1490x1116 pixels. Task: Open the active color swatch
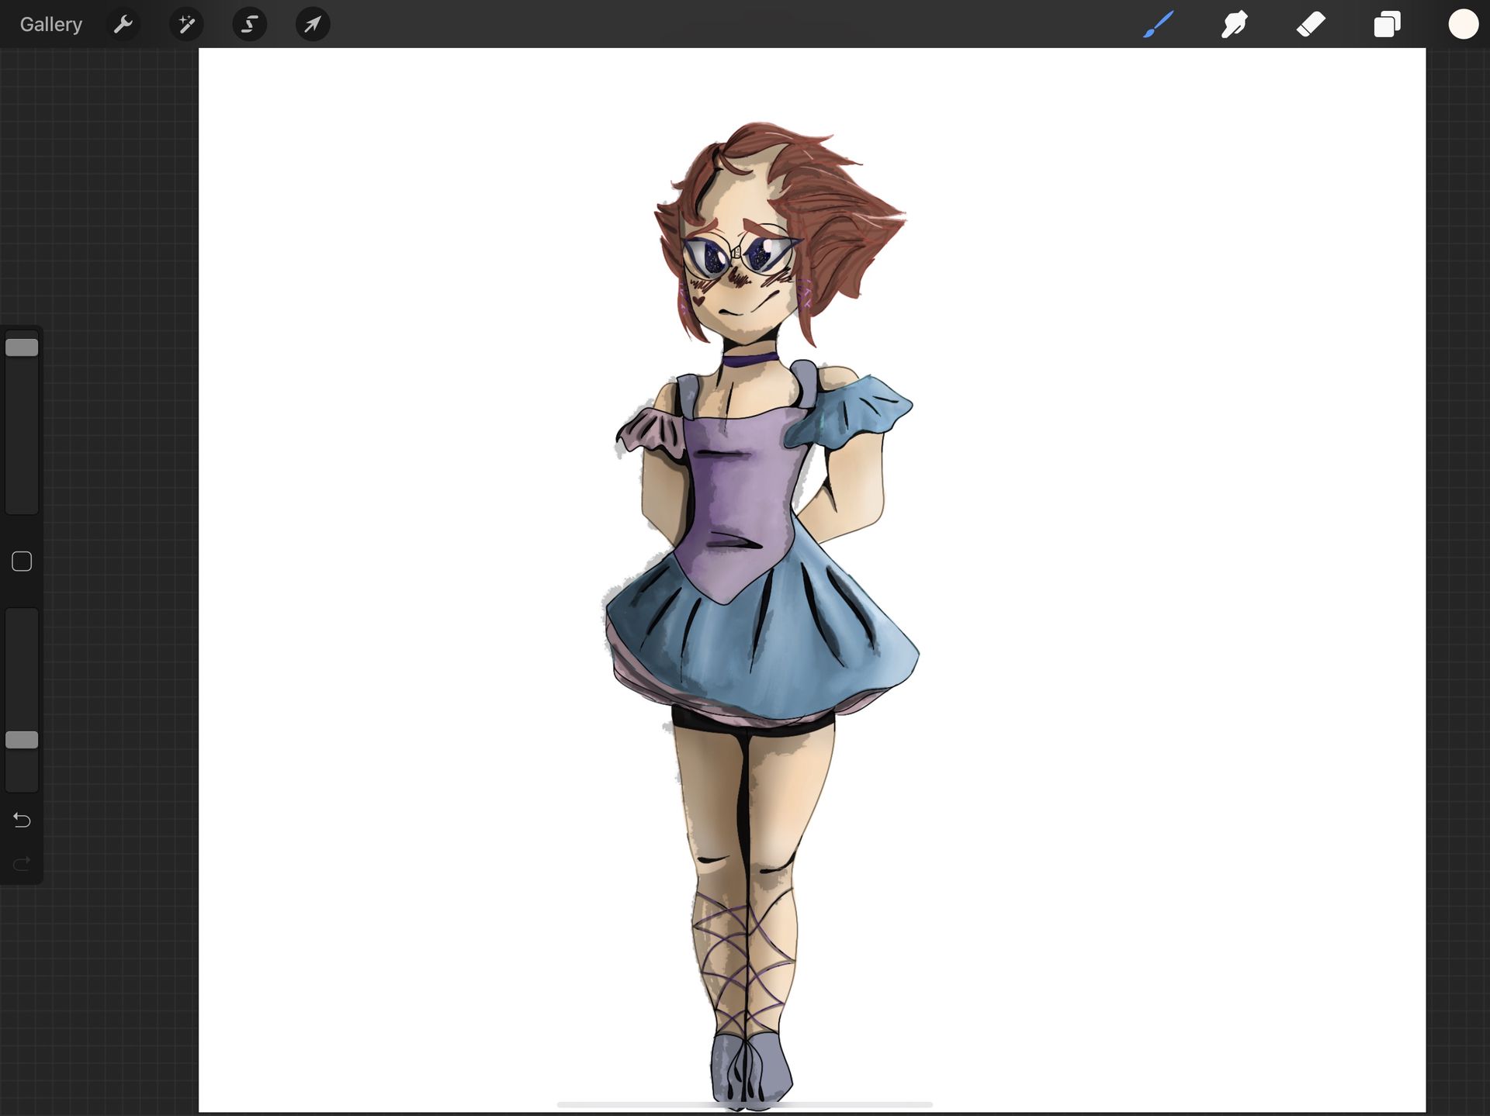coord(1463,24)
